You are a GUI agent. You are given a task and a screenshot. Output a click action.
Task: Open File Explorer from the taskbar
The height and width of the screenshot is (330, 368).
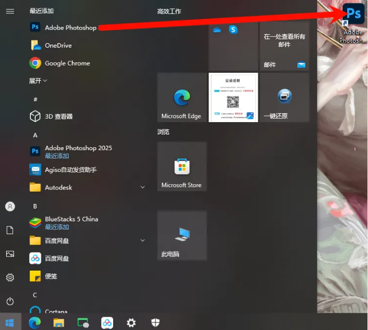59,323
